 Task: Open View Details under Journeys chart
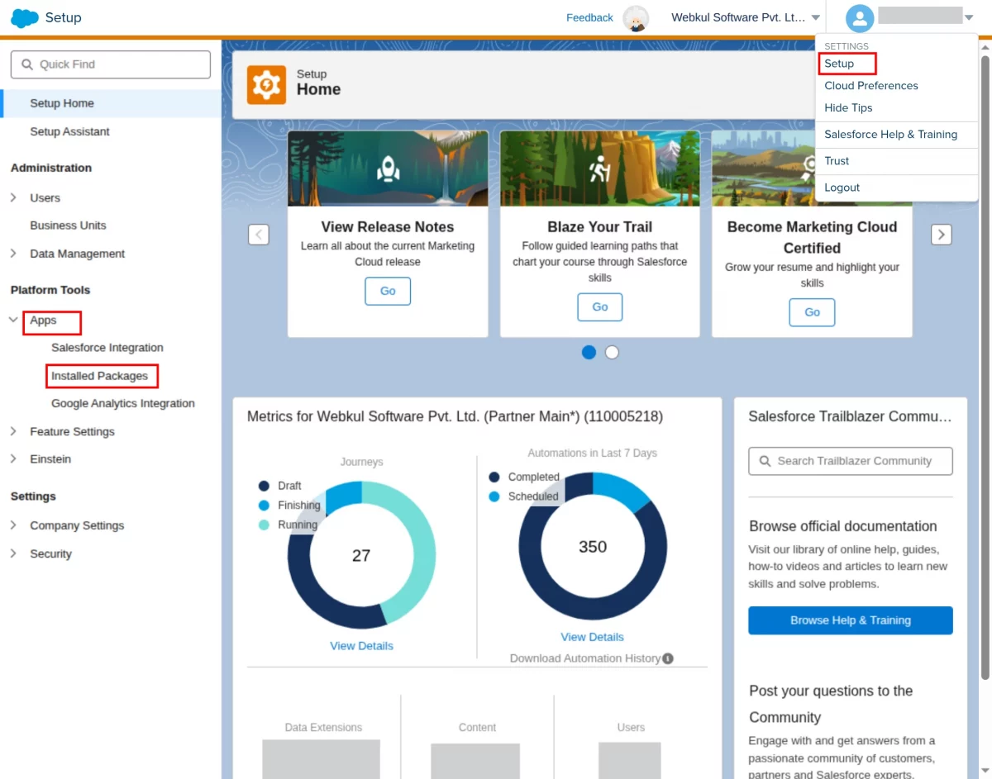361,646
